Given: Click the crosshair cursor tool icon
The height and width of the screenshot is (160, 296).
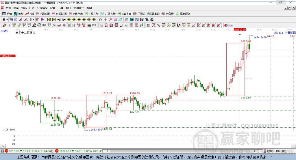Looking at the screenshot, I should (106, 20).
